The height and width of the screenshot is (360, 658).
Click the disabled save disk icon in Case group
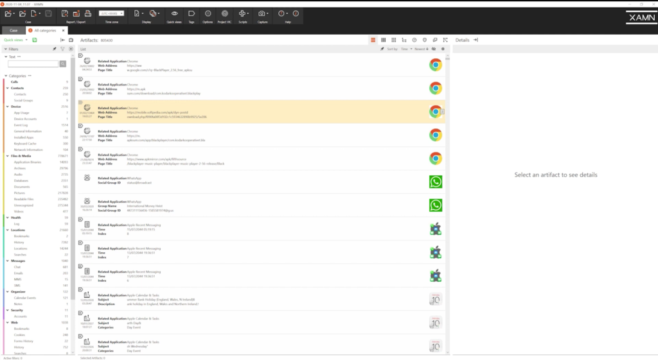(x=48, y=13)
